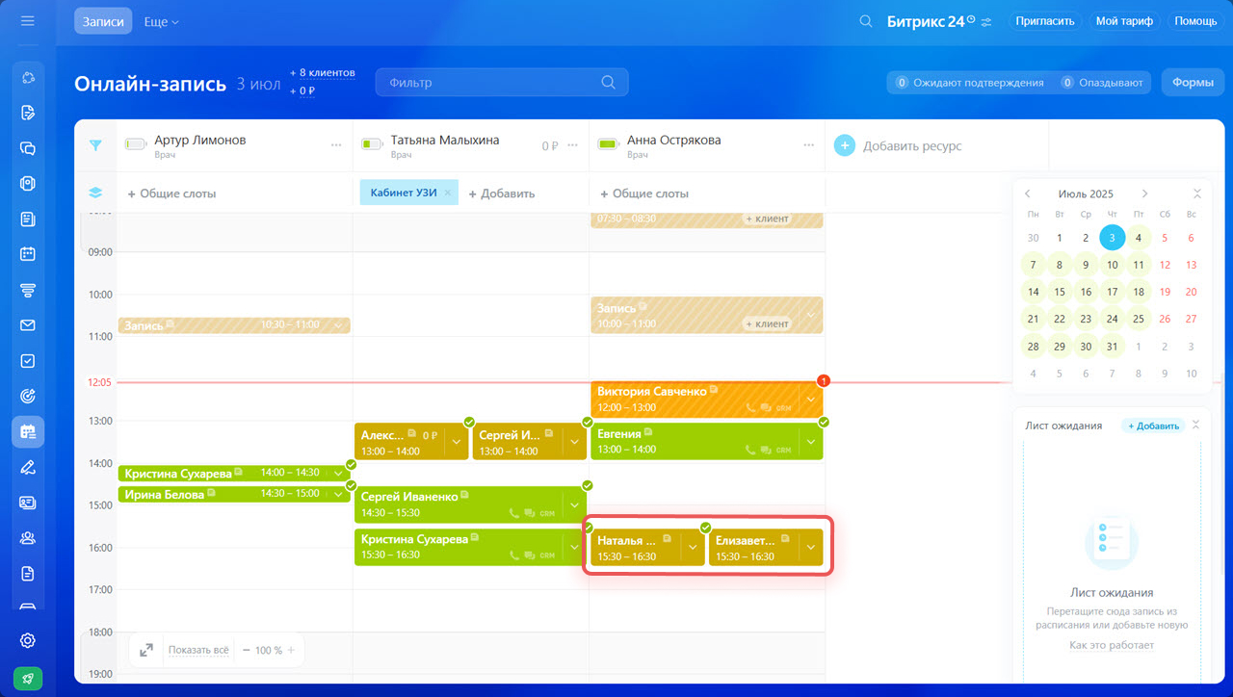Remove the Кабинет УЗИ slot tag
The height and width of the screenshot is (697, 1233).
(447, 193)
